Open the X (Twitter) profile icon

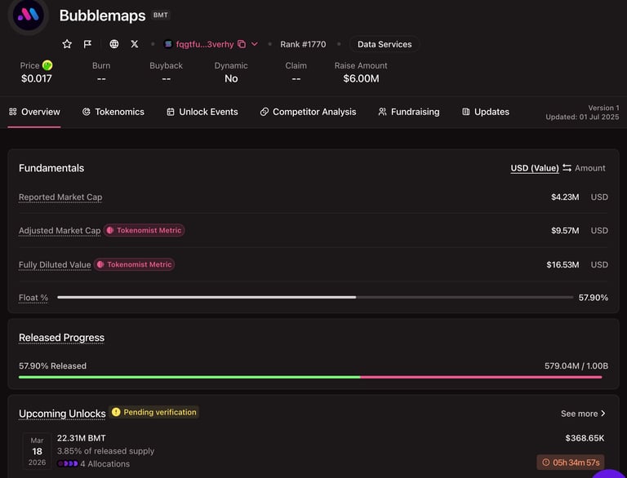135,44
